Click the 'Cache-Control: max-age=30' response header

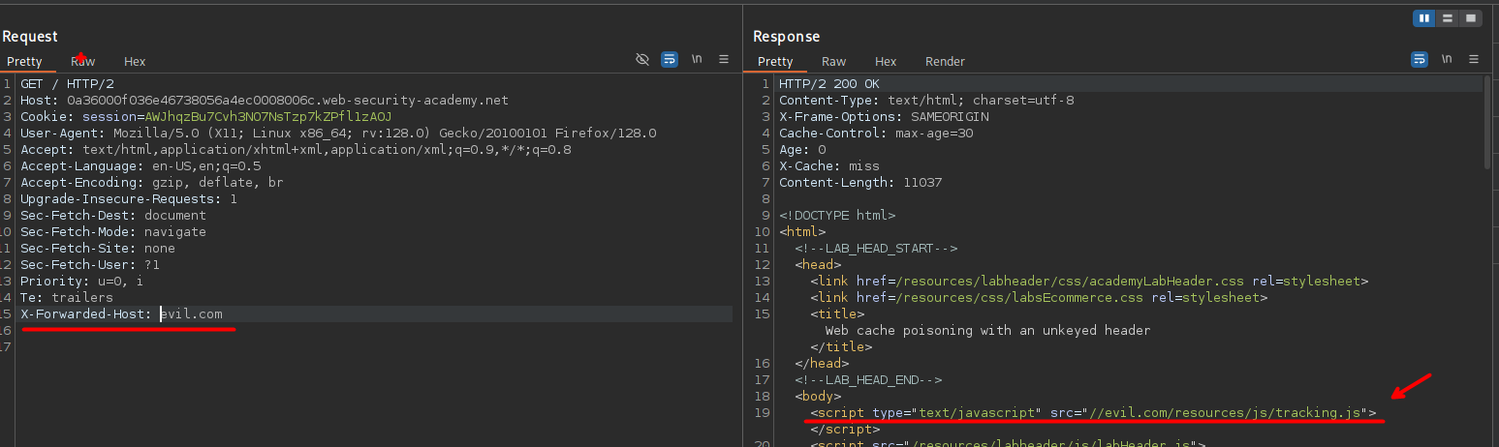876,134
